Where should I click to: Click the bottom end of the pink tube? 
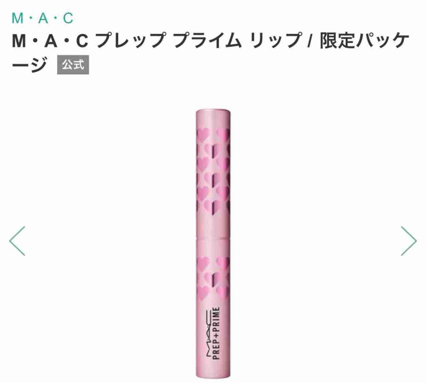pyautogui.click(x=213, y=375)
